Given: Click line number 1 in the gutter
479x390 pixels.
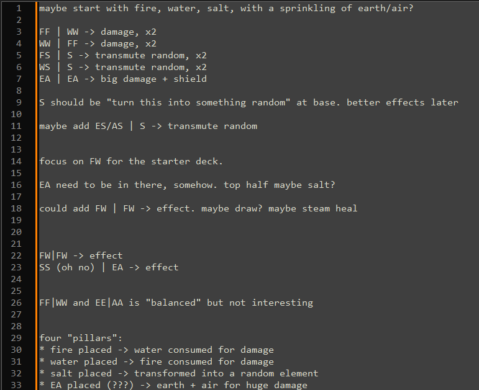Looking at the screenshot, I should tap(19, 9).
